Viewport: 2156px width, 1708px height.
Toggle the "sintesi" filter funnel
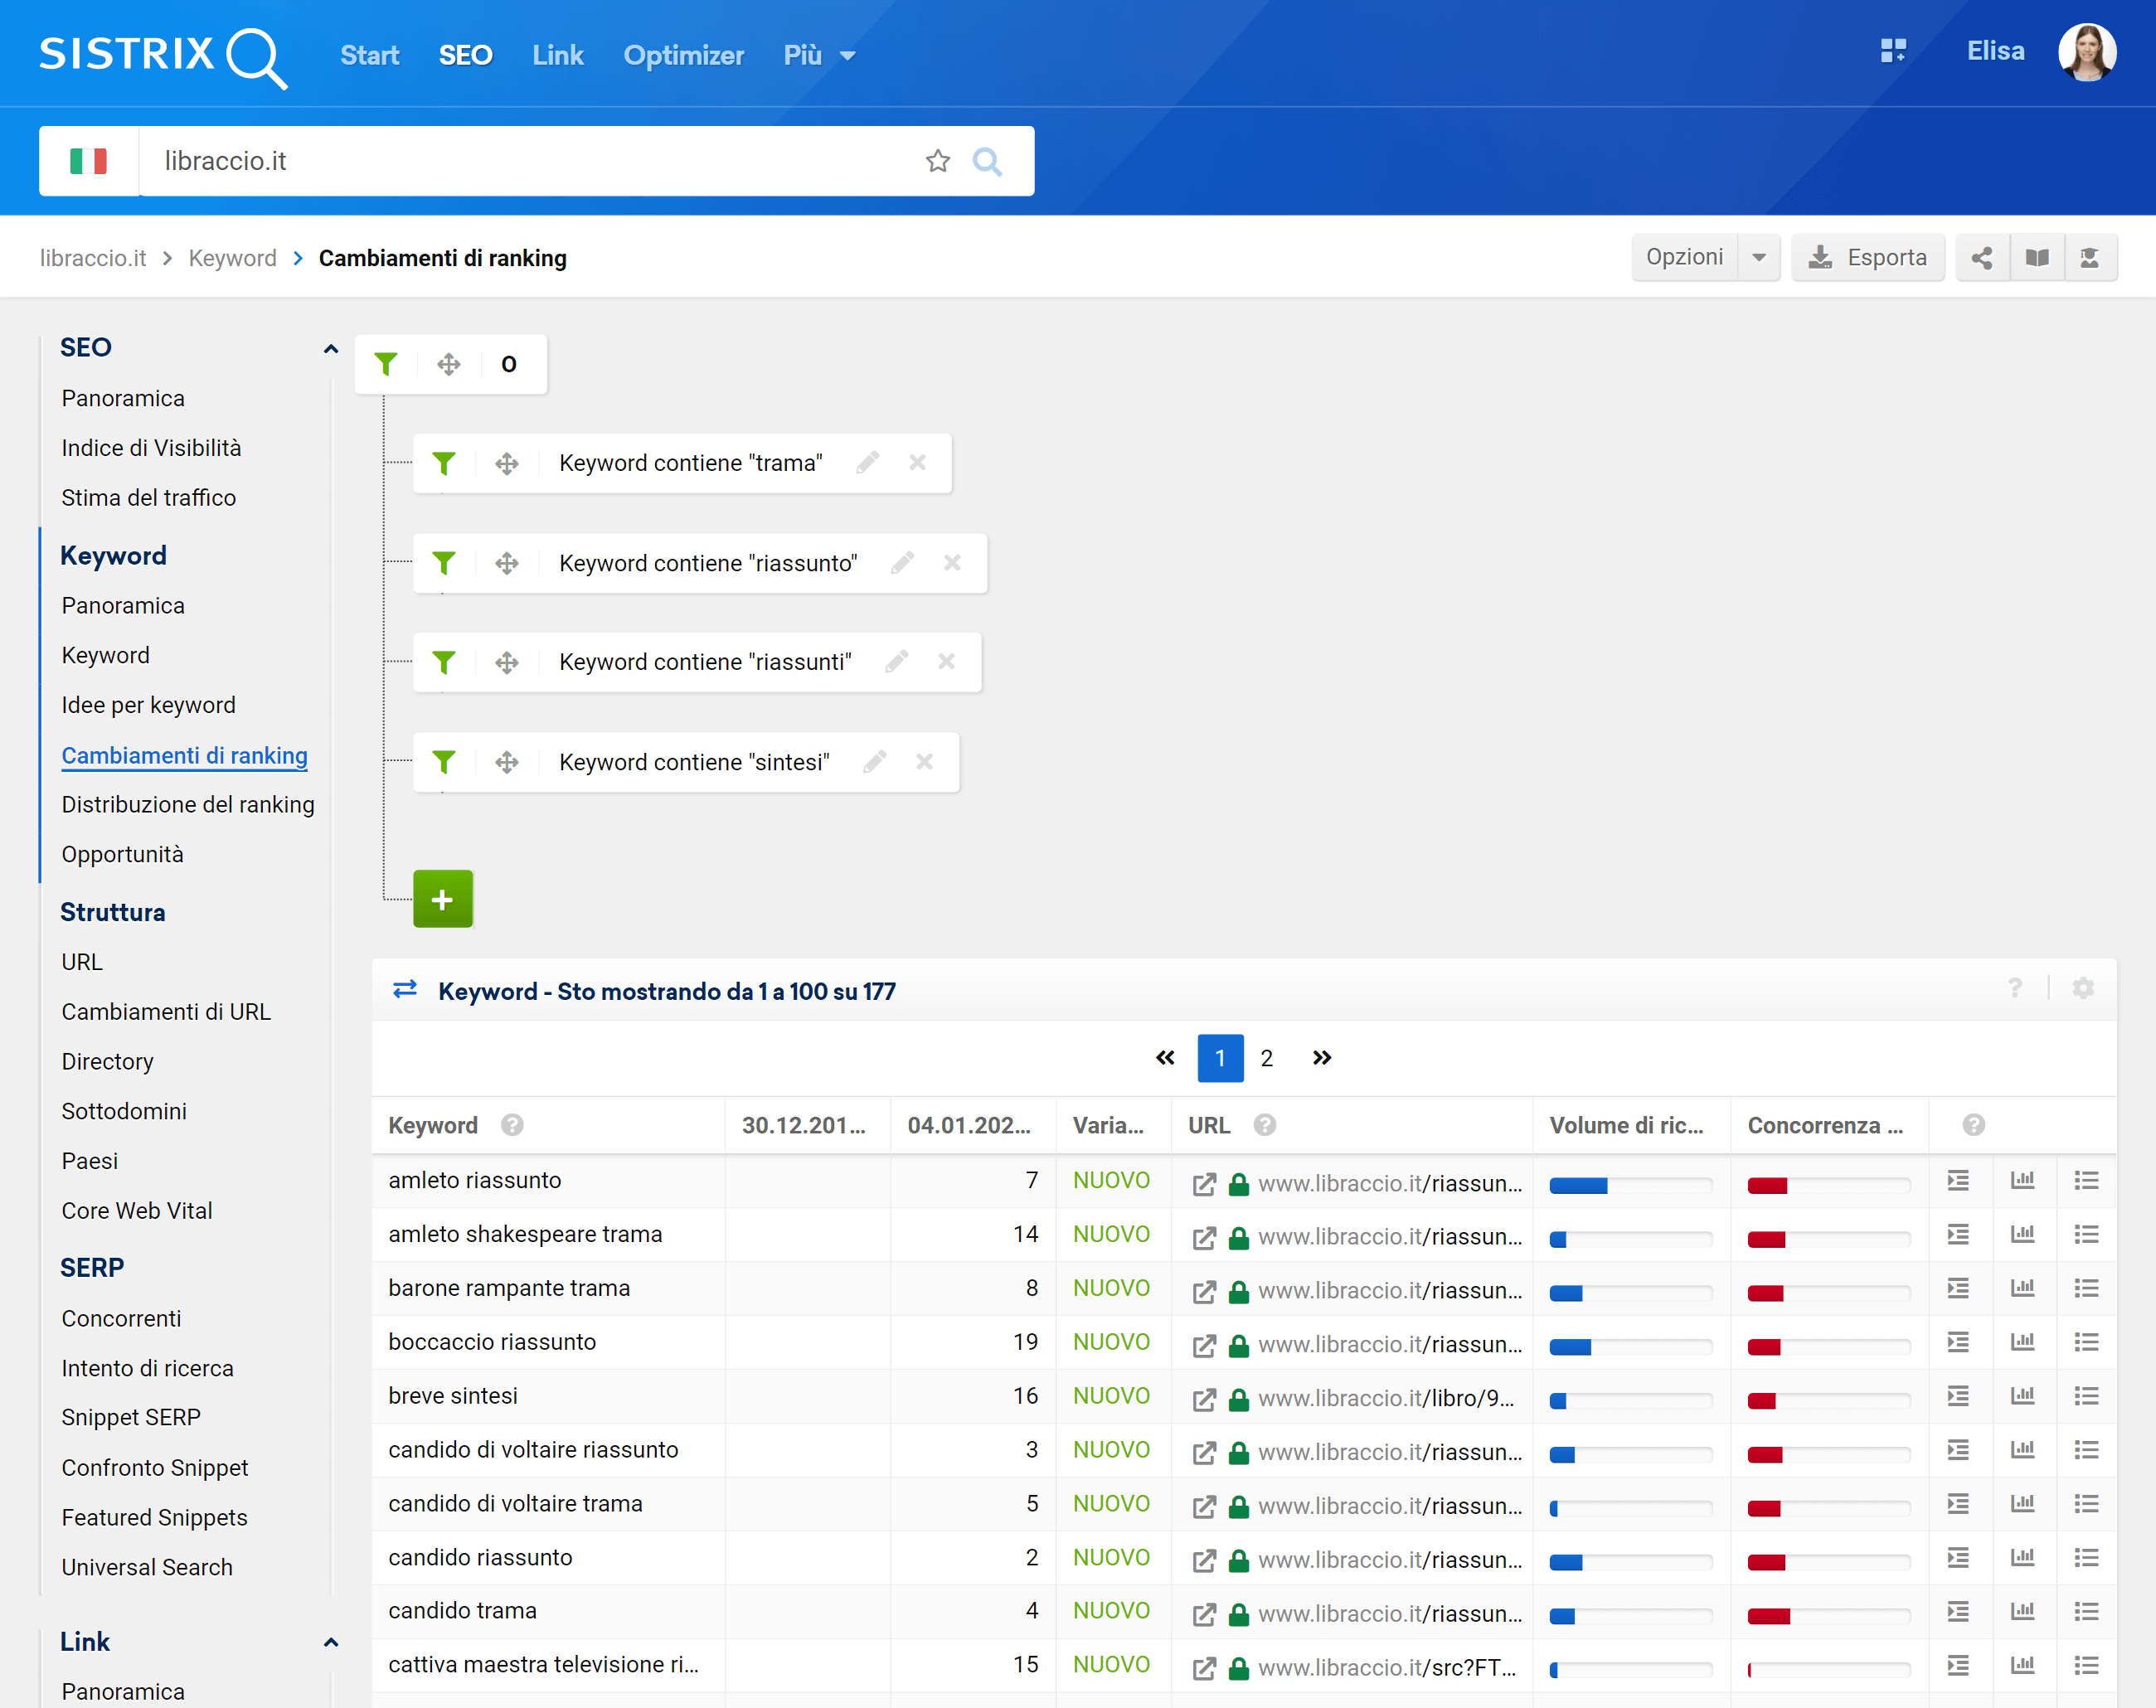click(444, 762)
